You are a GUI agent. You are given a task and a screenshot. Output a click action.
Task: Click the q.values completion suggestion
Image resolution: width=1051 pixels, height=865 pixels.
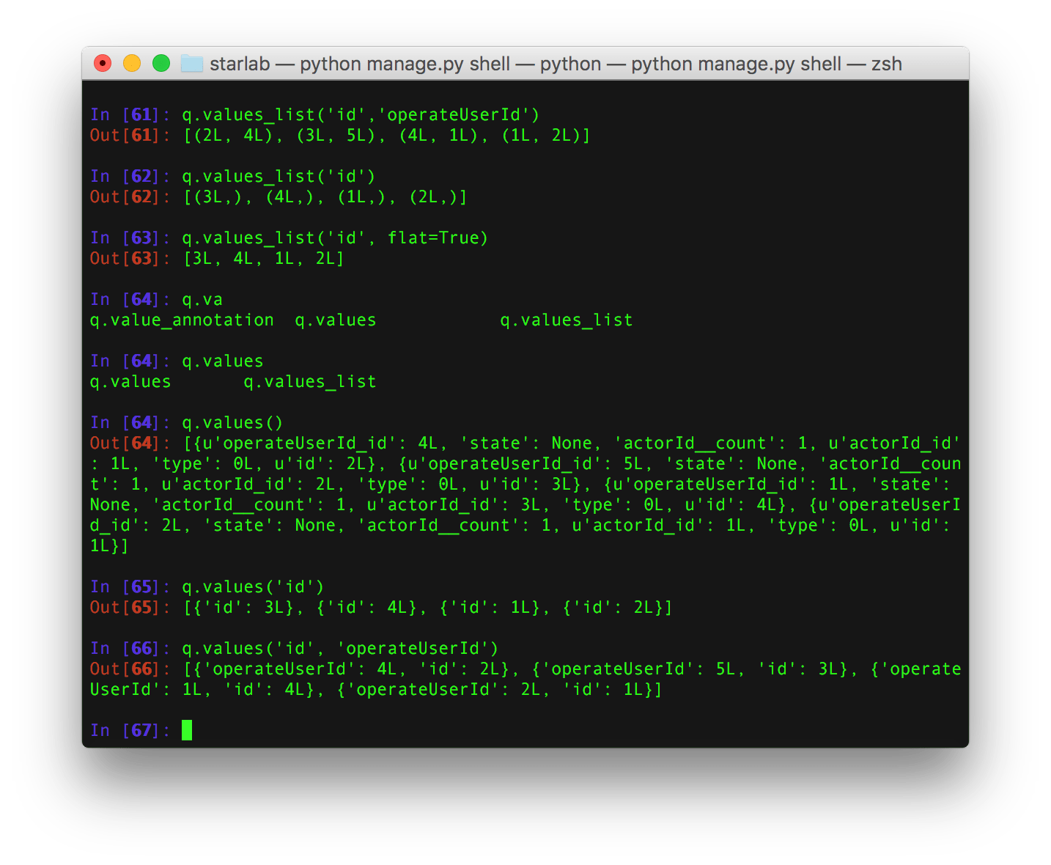[x=336, y=320]
